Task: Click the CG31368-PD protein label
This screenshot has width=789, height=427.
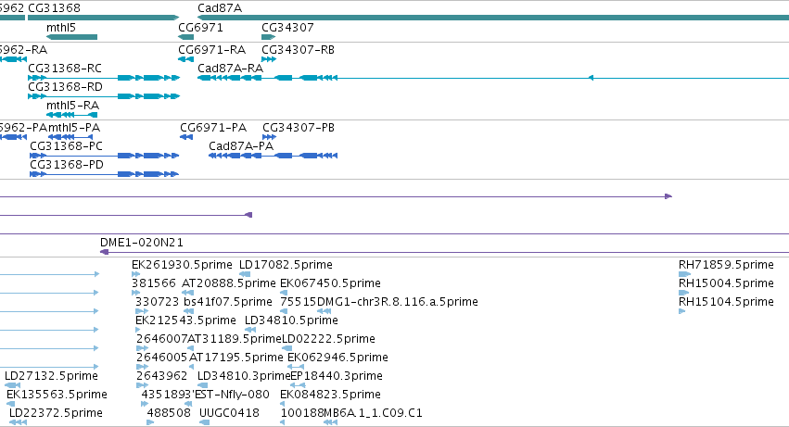Action: coord(67,165)
